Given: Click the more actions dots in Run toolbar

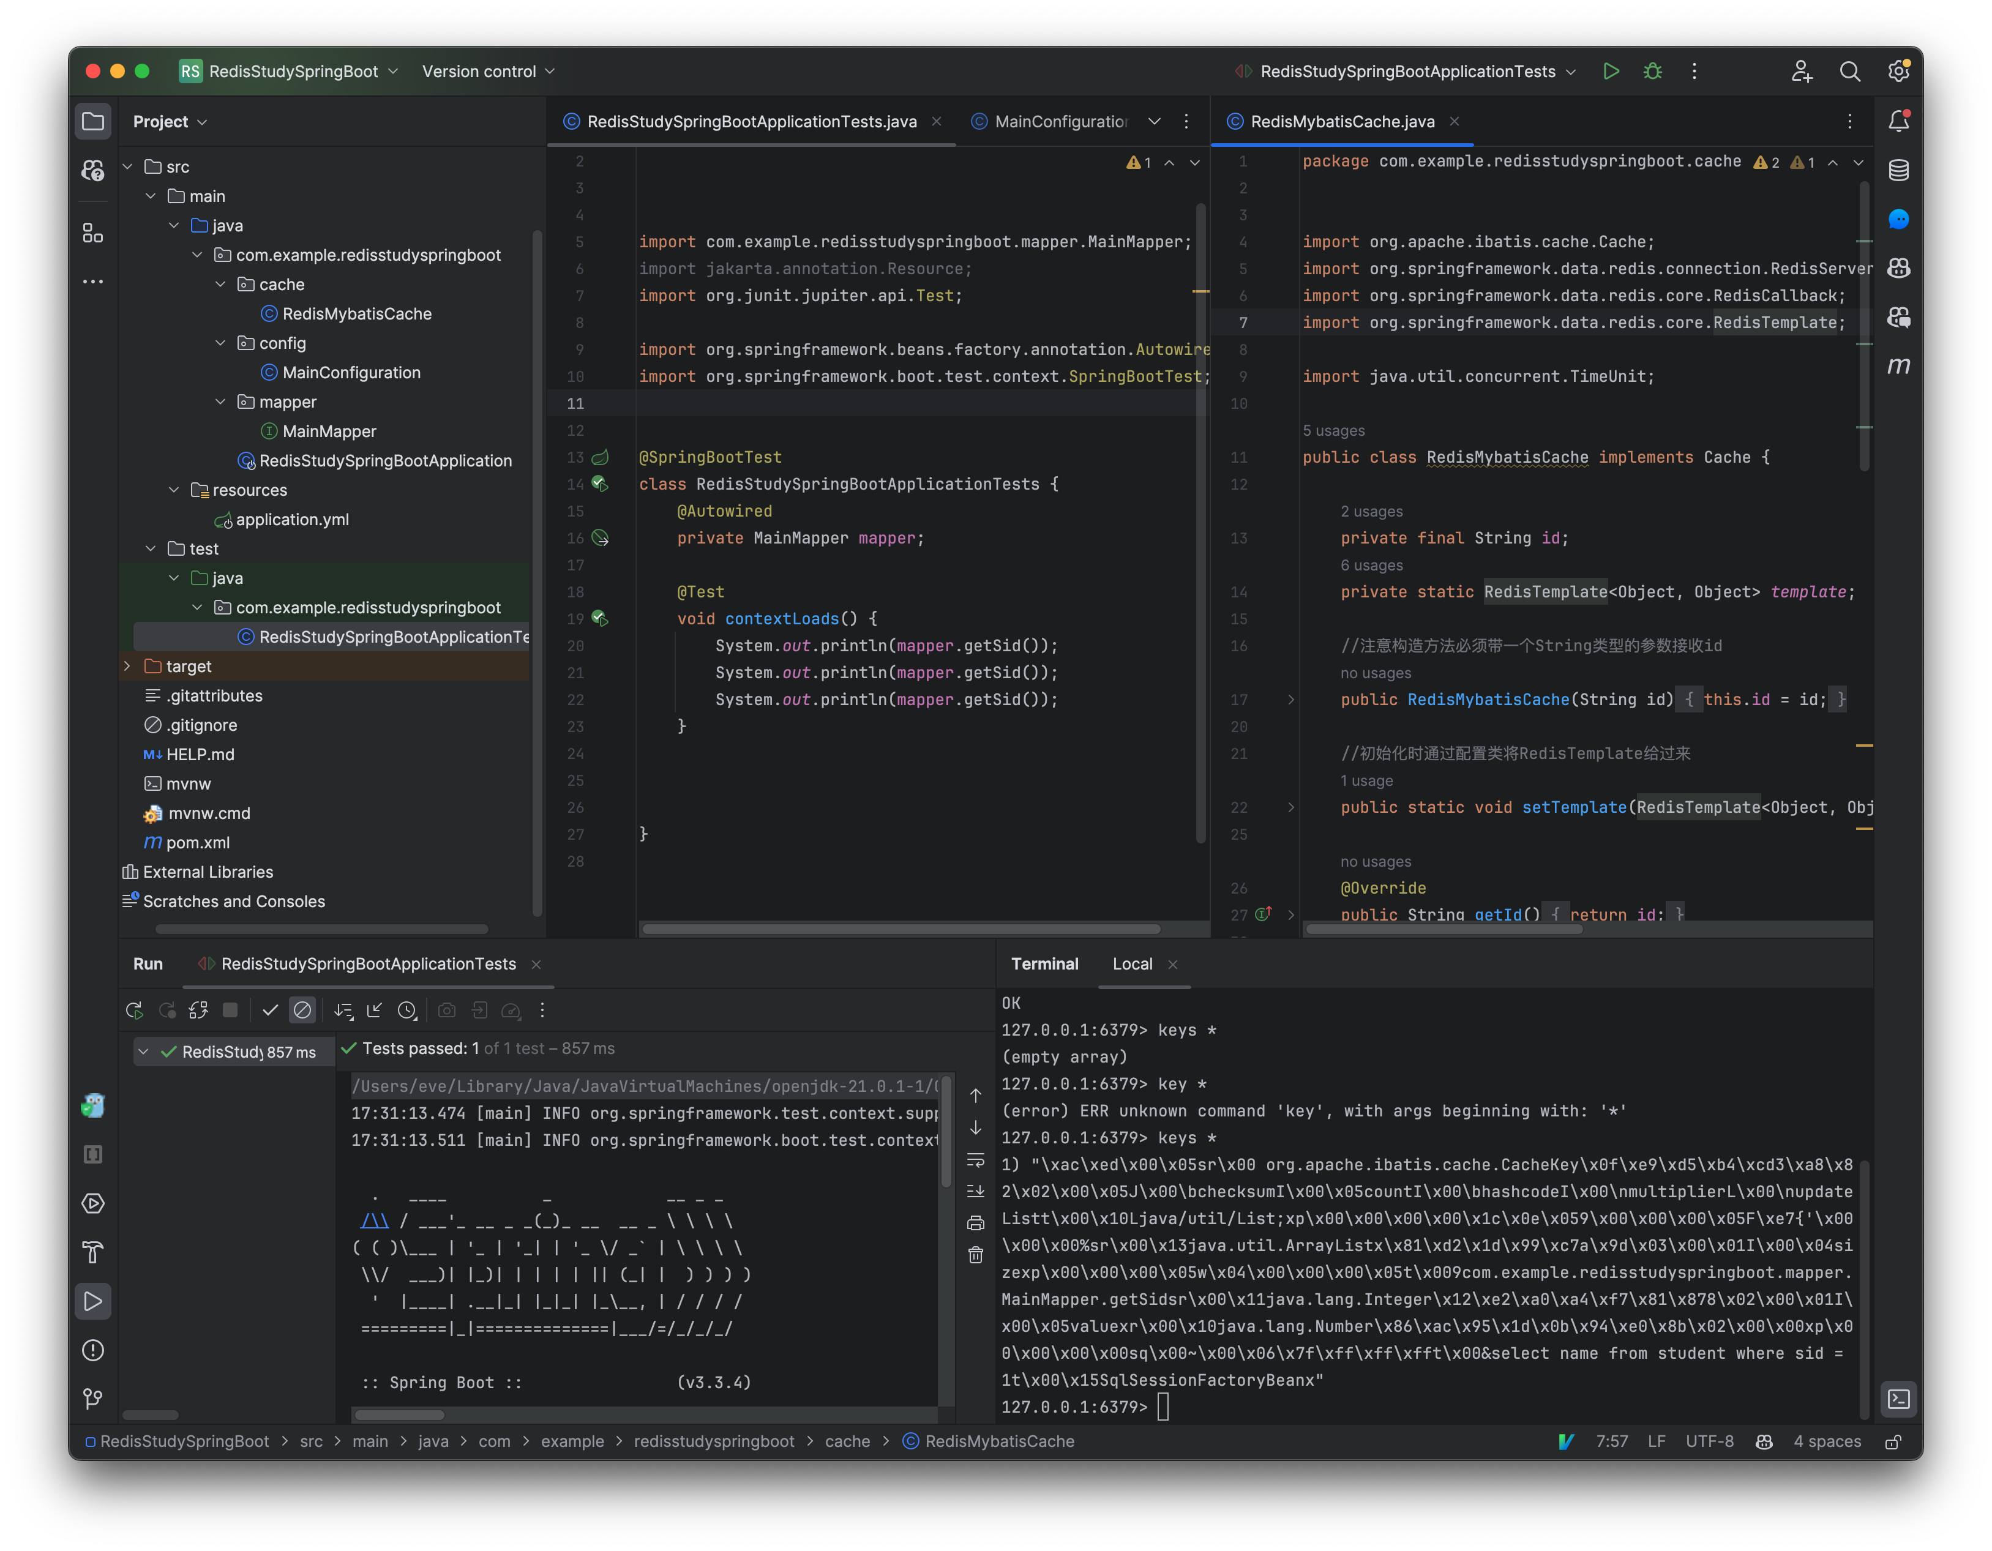Looking at the screenshot, I should (543, 1011).
